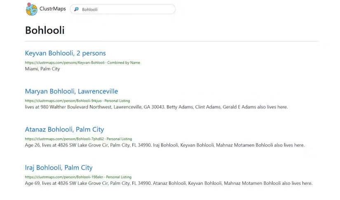Click the Miami, Palm City description text

point(42,69)
